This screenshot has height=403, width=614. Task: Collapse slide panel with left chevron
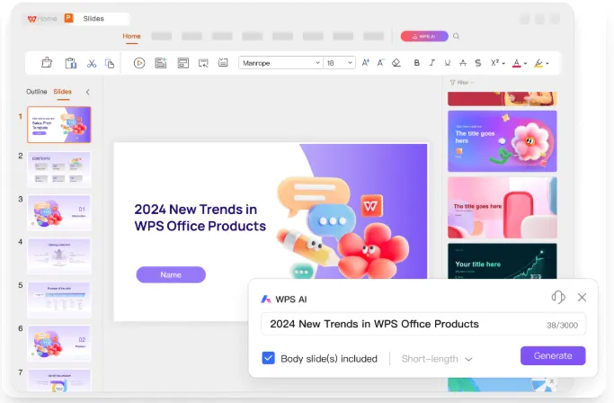pos(88,92)
